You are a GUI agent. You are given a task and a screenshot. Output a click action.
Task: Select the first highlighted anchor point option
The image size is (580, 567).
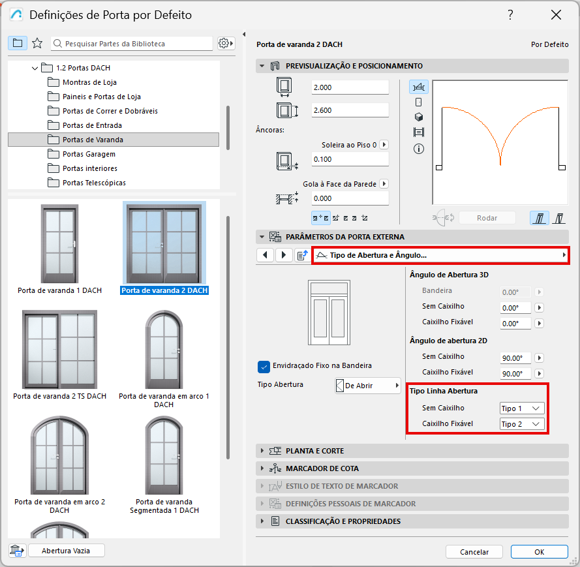(320, 218)
